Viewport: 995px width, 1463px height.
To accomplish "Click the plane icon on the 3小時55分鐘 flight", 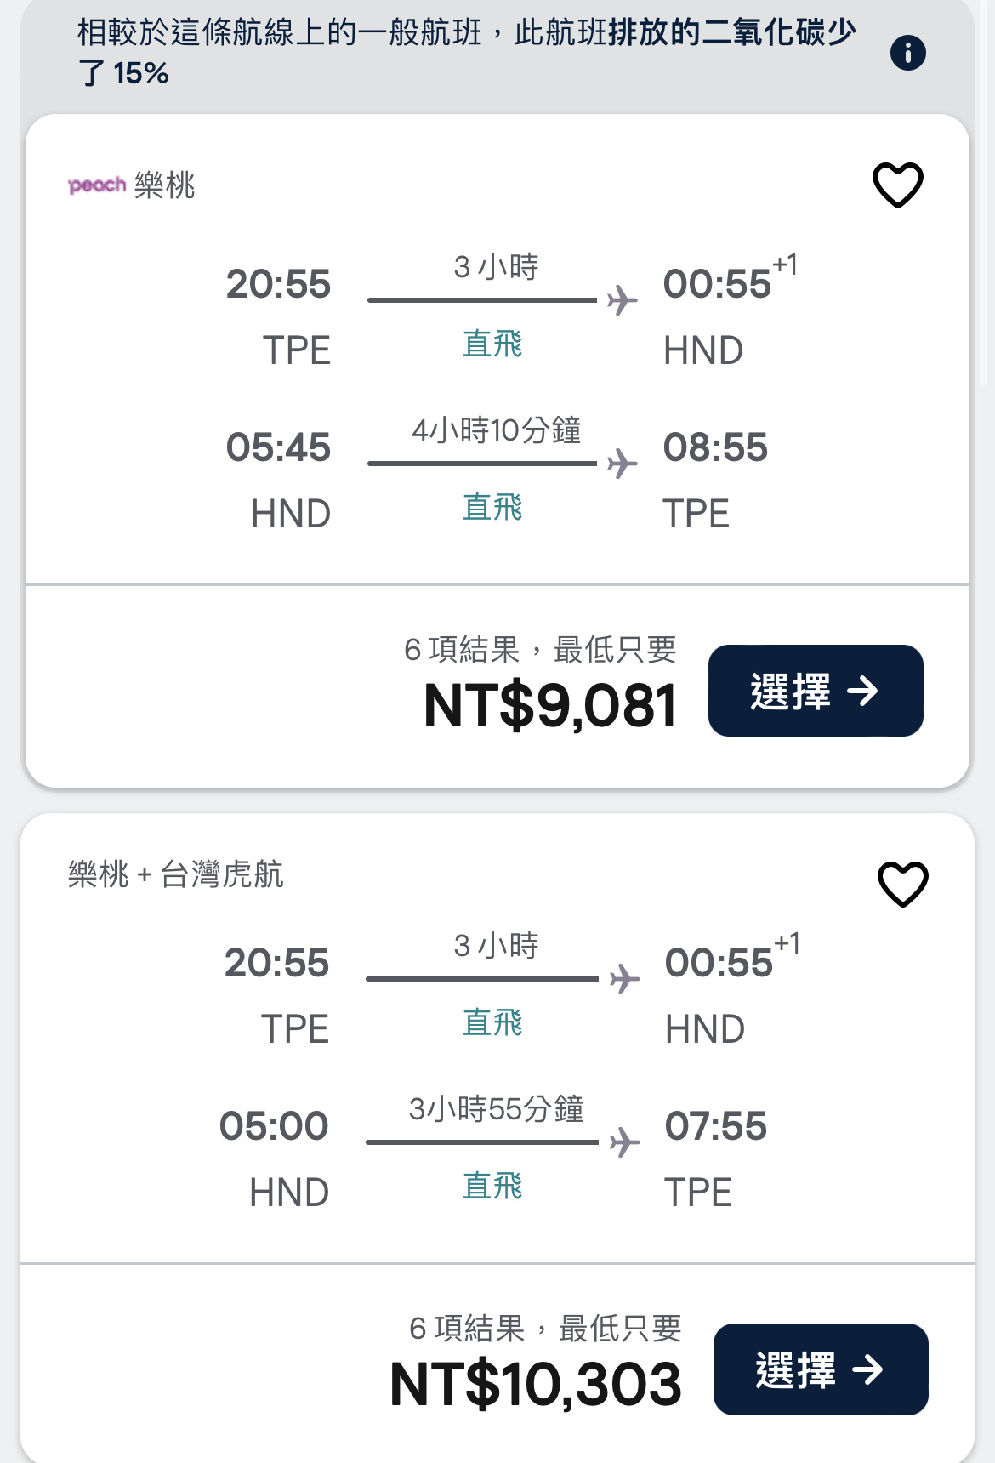I will click(625, 1142).
